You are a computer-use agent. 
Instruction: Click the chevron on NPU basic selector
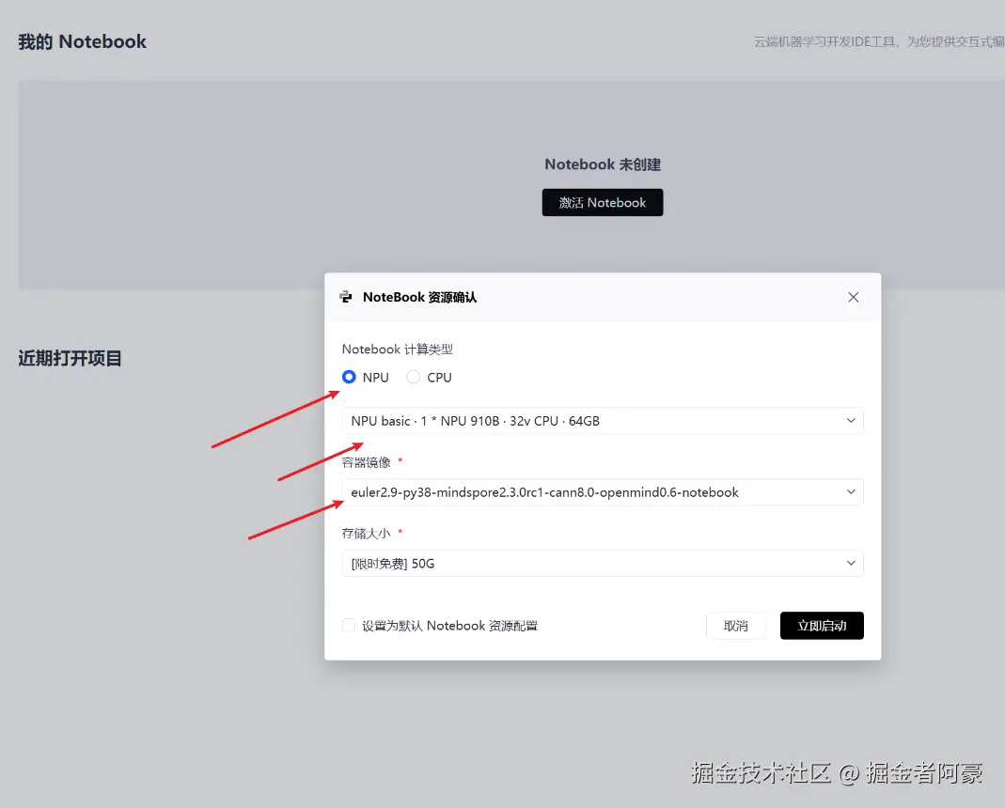(851, 421)
